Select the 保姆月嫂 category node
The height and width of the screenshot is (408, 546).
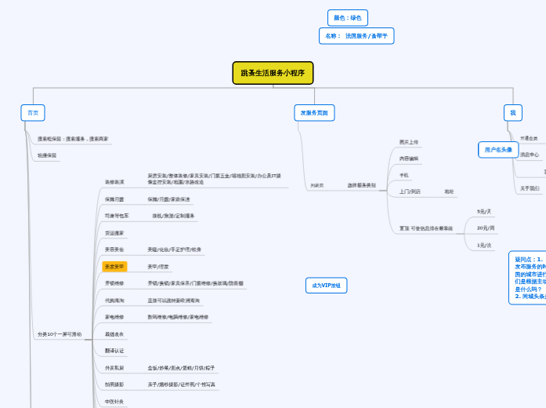click(x=114, y=199)
